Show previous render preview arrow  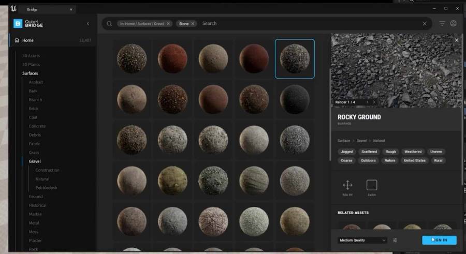pyautogui.click(x=367, y=102)
